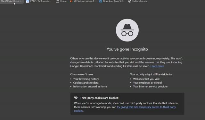Open the temporary third-party cookies access link
This screenshot has width=205, height=120.
(125, 109)
